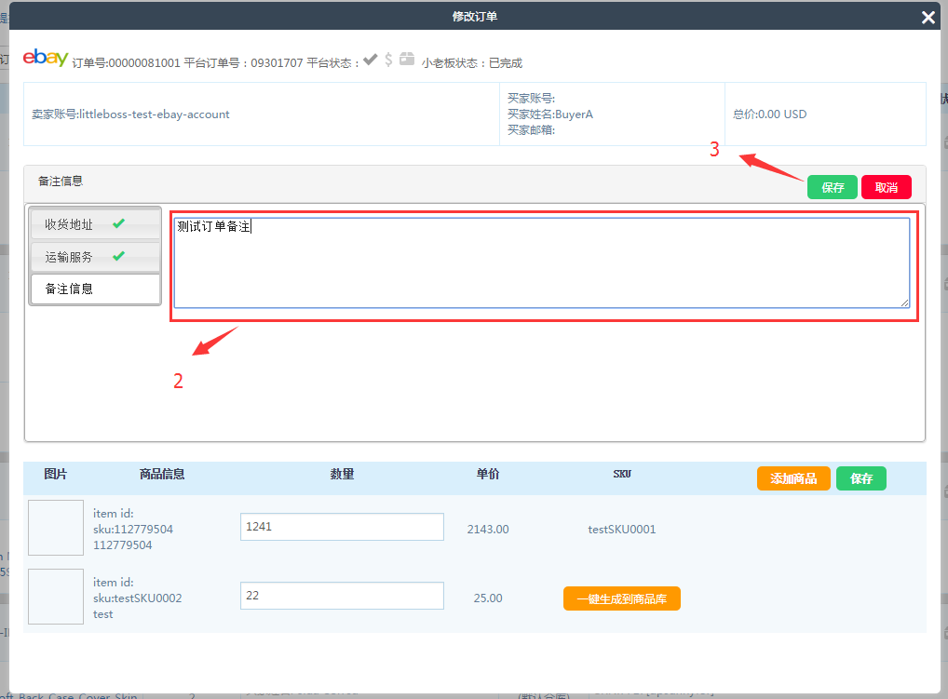The width and height of the screenshot is (948, 699).
Task: Click the green checkmark beside 收货地址
Action: (118, 224)
